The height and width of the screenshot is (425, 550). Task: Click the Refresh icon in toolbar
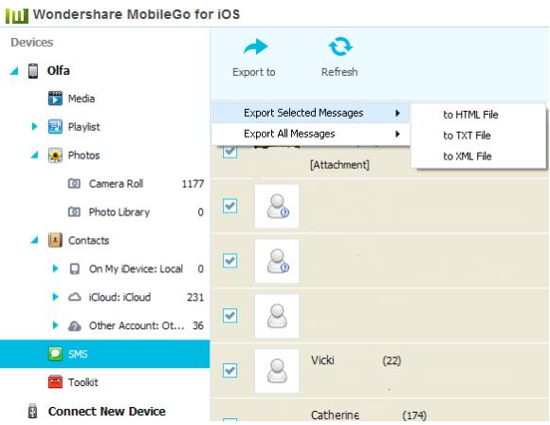click(339, 46)
